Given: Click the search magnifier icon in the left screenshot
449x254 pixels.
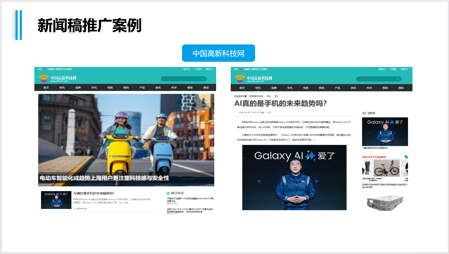Looking at the screenshot, I should tap(203, 79).
